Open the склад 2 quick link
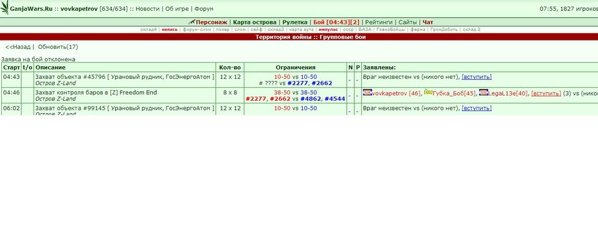This screenshot has height=235, width=598. click(471, 30)
